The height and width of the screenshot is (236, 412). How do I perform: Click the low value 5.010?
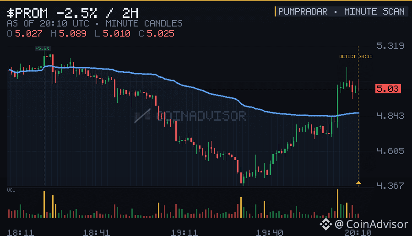pyautogui.click(x=116, y=33)
